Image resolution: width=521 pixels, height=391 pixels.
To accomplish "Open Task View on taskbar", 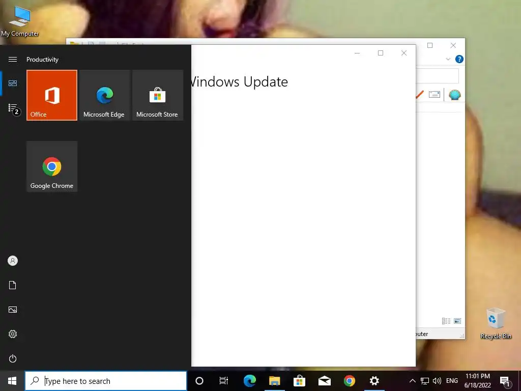I will coord(224,381).
